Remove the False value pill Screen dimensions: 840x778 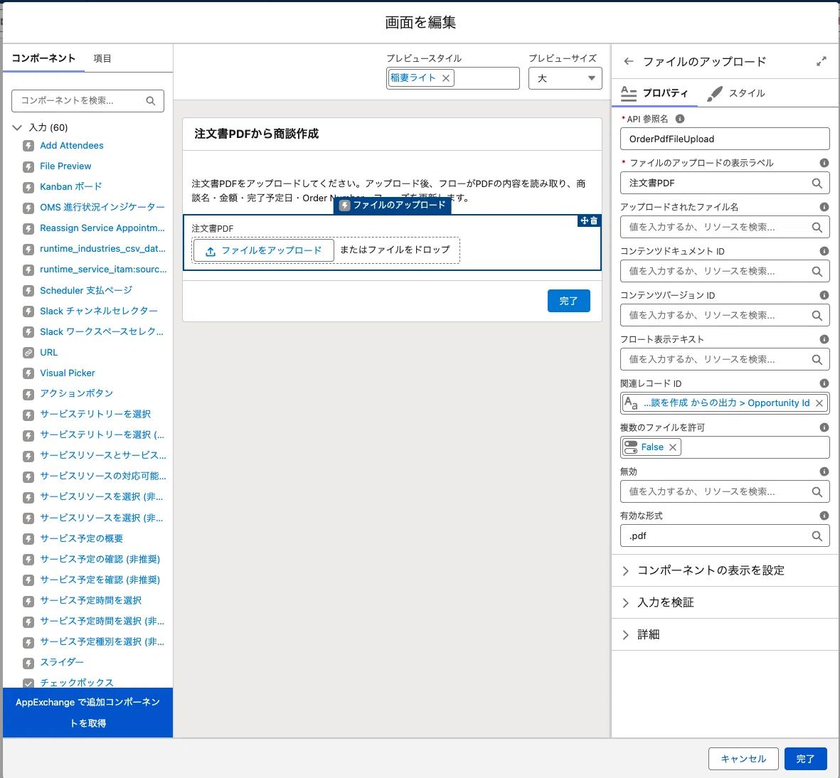(673, 447)
